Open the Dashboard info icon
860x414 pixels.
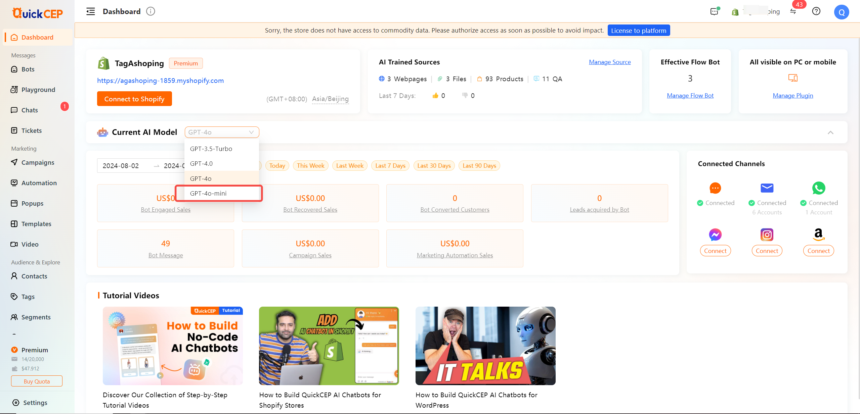coord(150,11)
